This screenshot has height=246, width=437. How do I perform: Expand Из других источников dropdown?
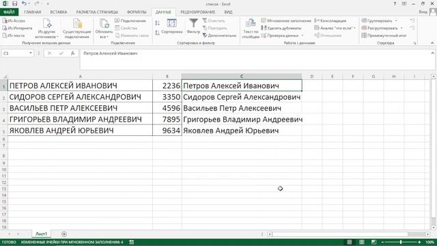pos(47,29)
